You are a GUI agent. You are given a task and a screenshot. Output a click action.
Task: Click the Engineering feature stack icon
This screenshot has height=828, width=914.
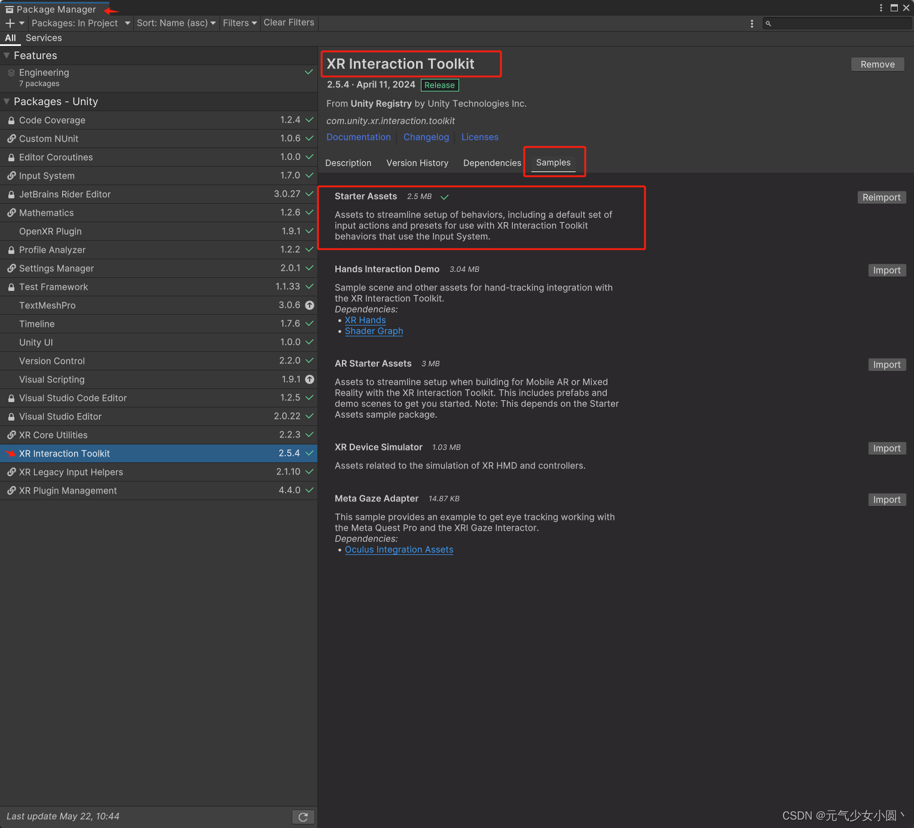coord(11,73)
